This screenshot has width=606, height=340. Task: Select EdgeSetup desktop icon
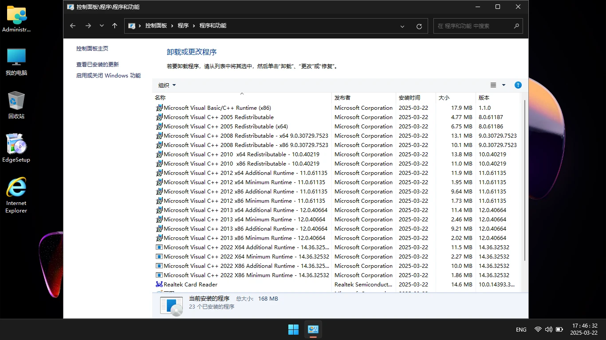[x=16, y=148]
